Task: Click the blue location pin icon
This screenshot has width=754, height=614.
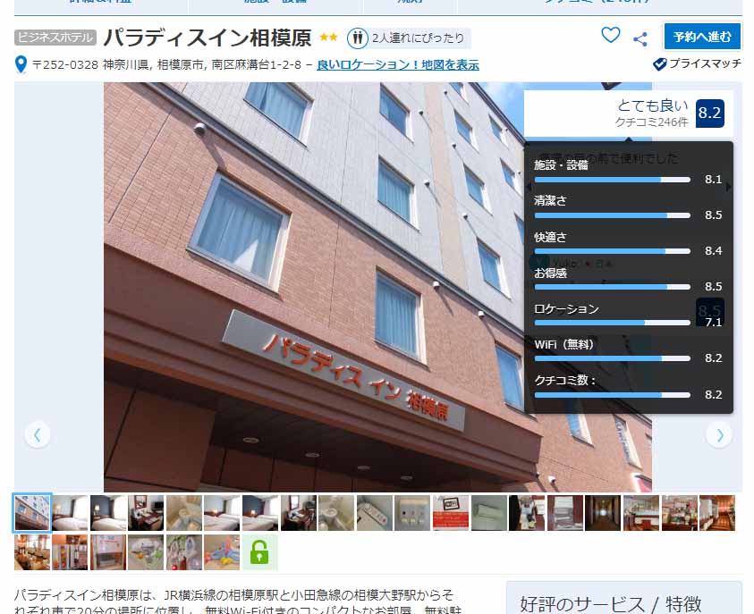Action: (x=21, y=64)
